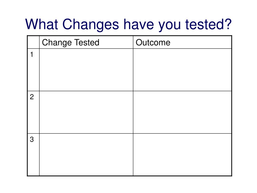Viewport: 257px width, 193px height.
Task: Click the word 'What' in the title
Action: (42, 24)
